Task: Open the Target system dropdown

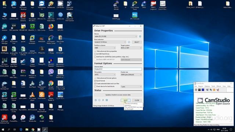Action: [131, 48]
